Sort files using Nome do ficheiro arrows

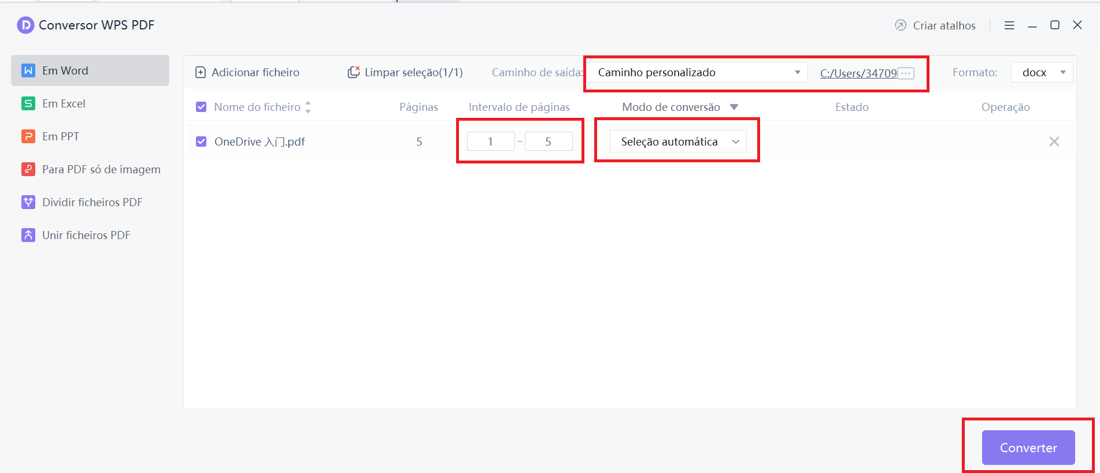[x=308, y=107]
